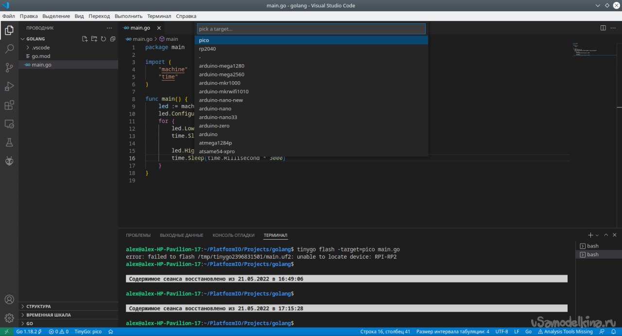Click New Folder icon in GOLANG header

[x=94, y=39]
